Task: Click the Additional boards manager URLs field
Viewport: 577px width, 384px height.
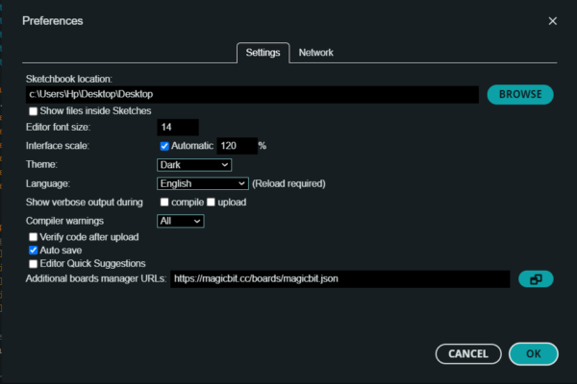Action: pyautogui.click(x=339, y=279)
